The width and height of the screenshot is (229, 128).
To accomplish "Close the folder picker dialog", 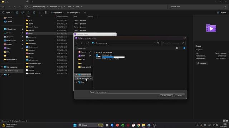I will 185,38.
